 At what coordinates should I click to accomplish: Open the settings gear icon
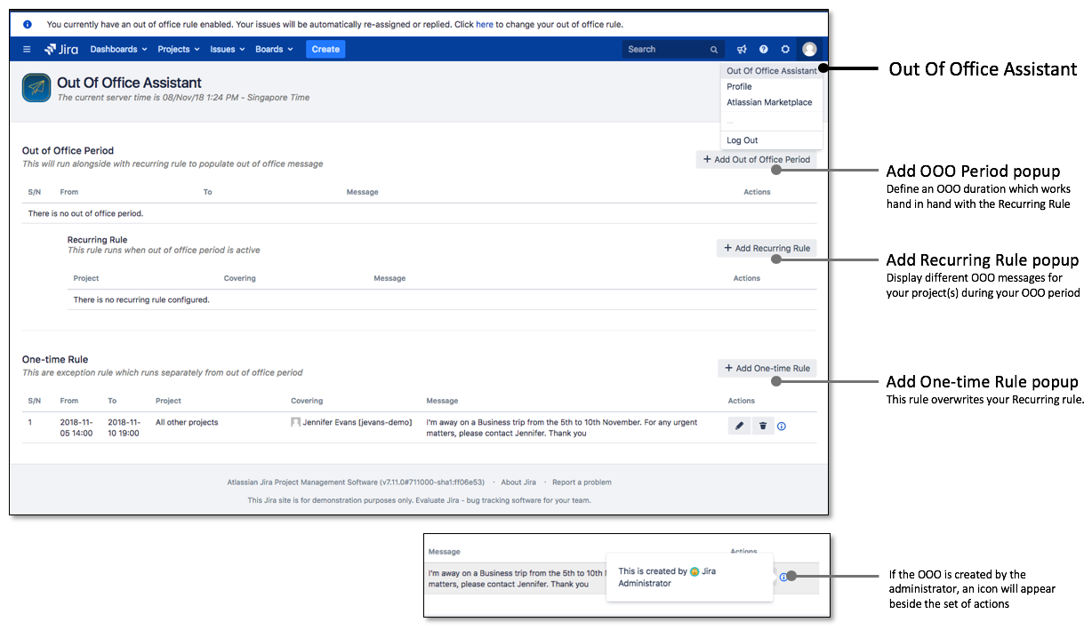(785, 50)
